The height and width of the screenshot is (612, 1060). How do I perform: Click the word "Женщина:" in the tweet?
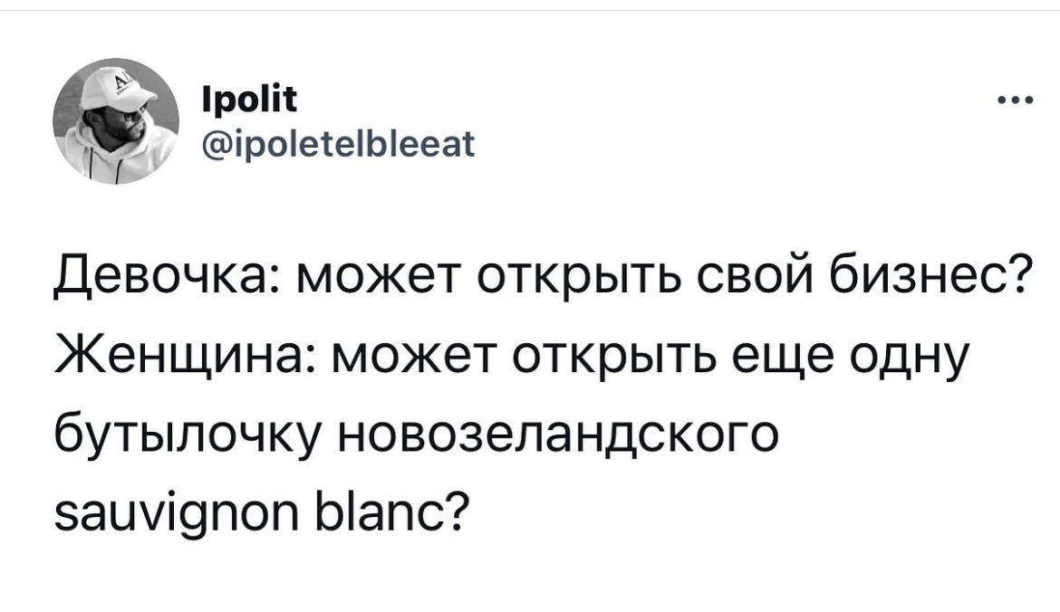[185, 356]
